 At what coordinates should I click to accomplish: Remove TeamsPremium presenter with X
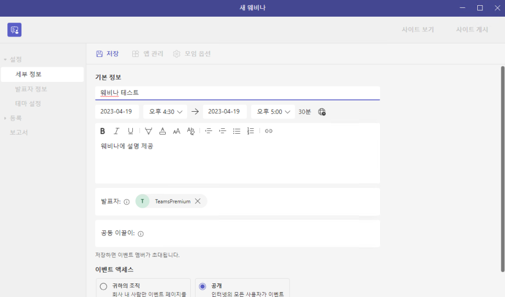pyautogui.click(x=198, y=201)
